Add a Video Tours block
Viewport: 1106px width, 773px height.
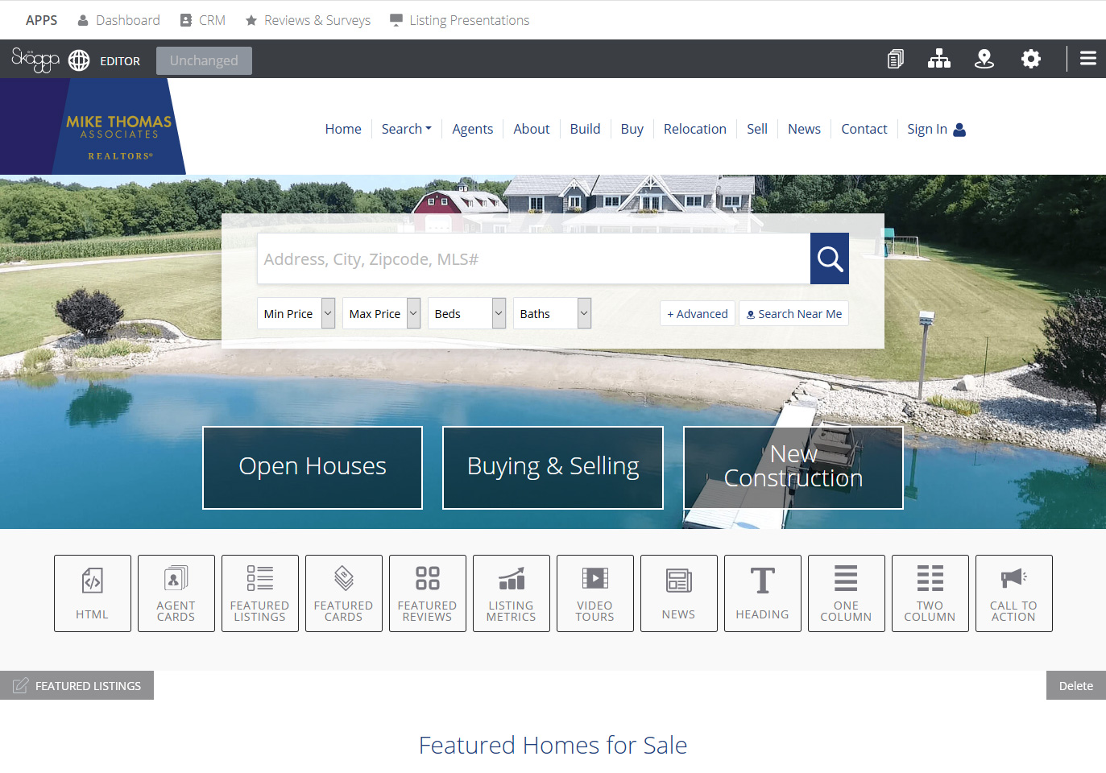click(595, 593)
